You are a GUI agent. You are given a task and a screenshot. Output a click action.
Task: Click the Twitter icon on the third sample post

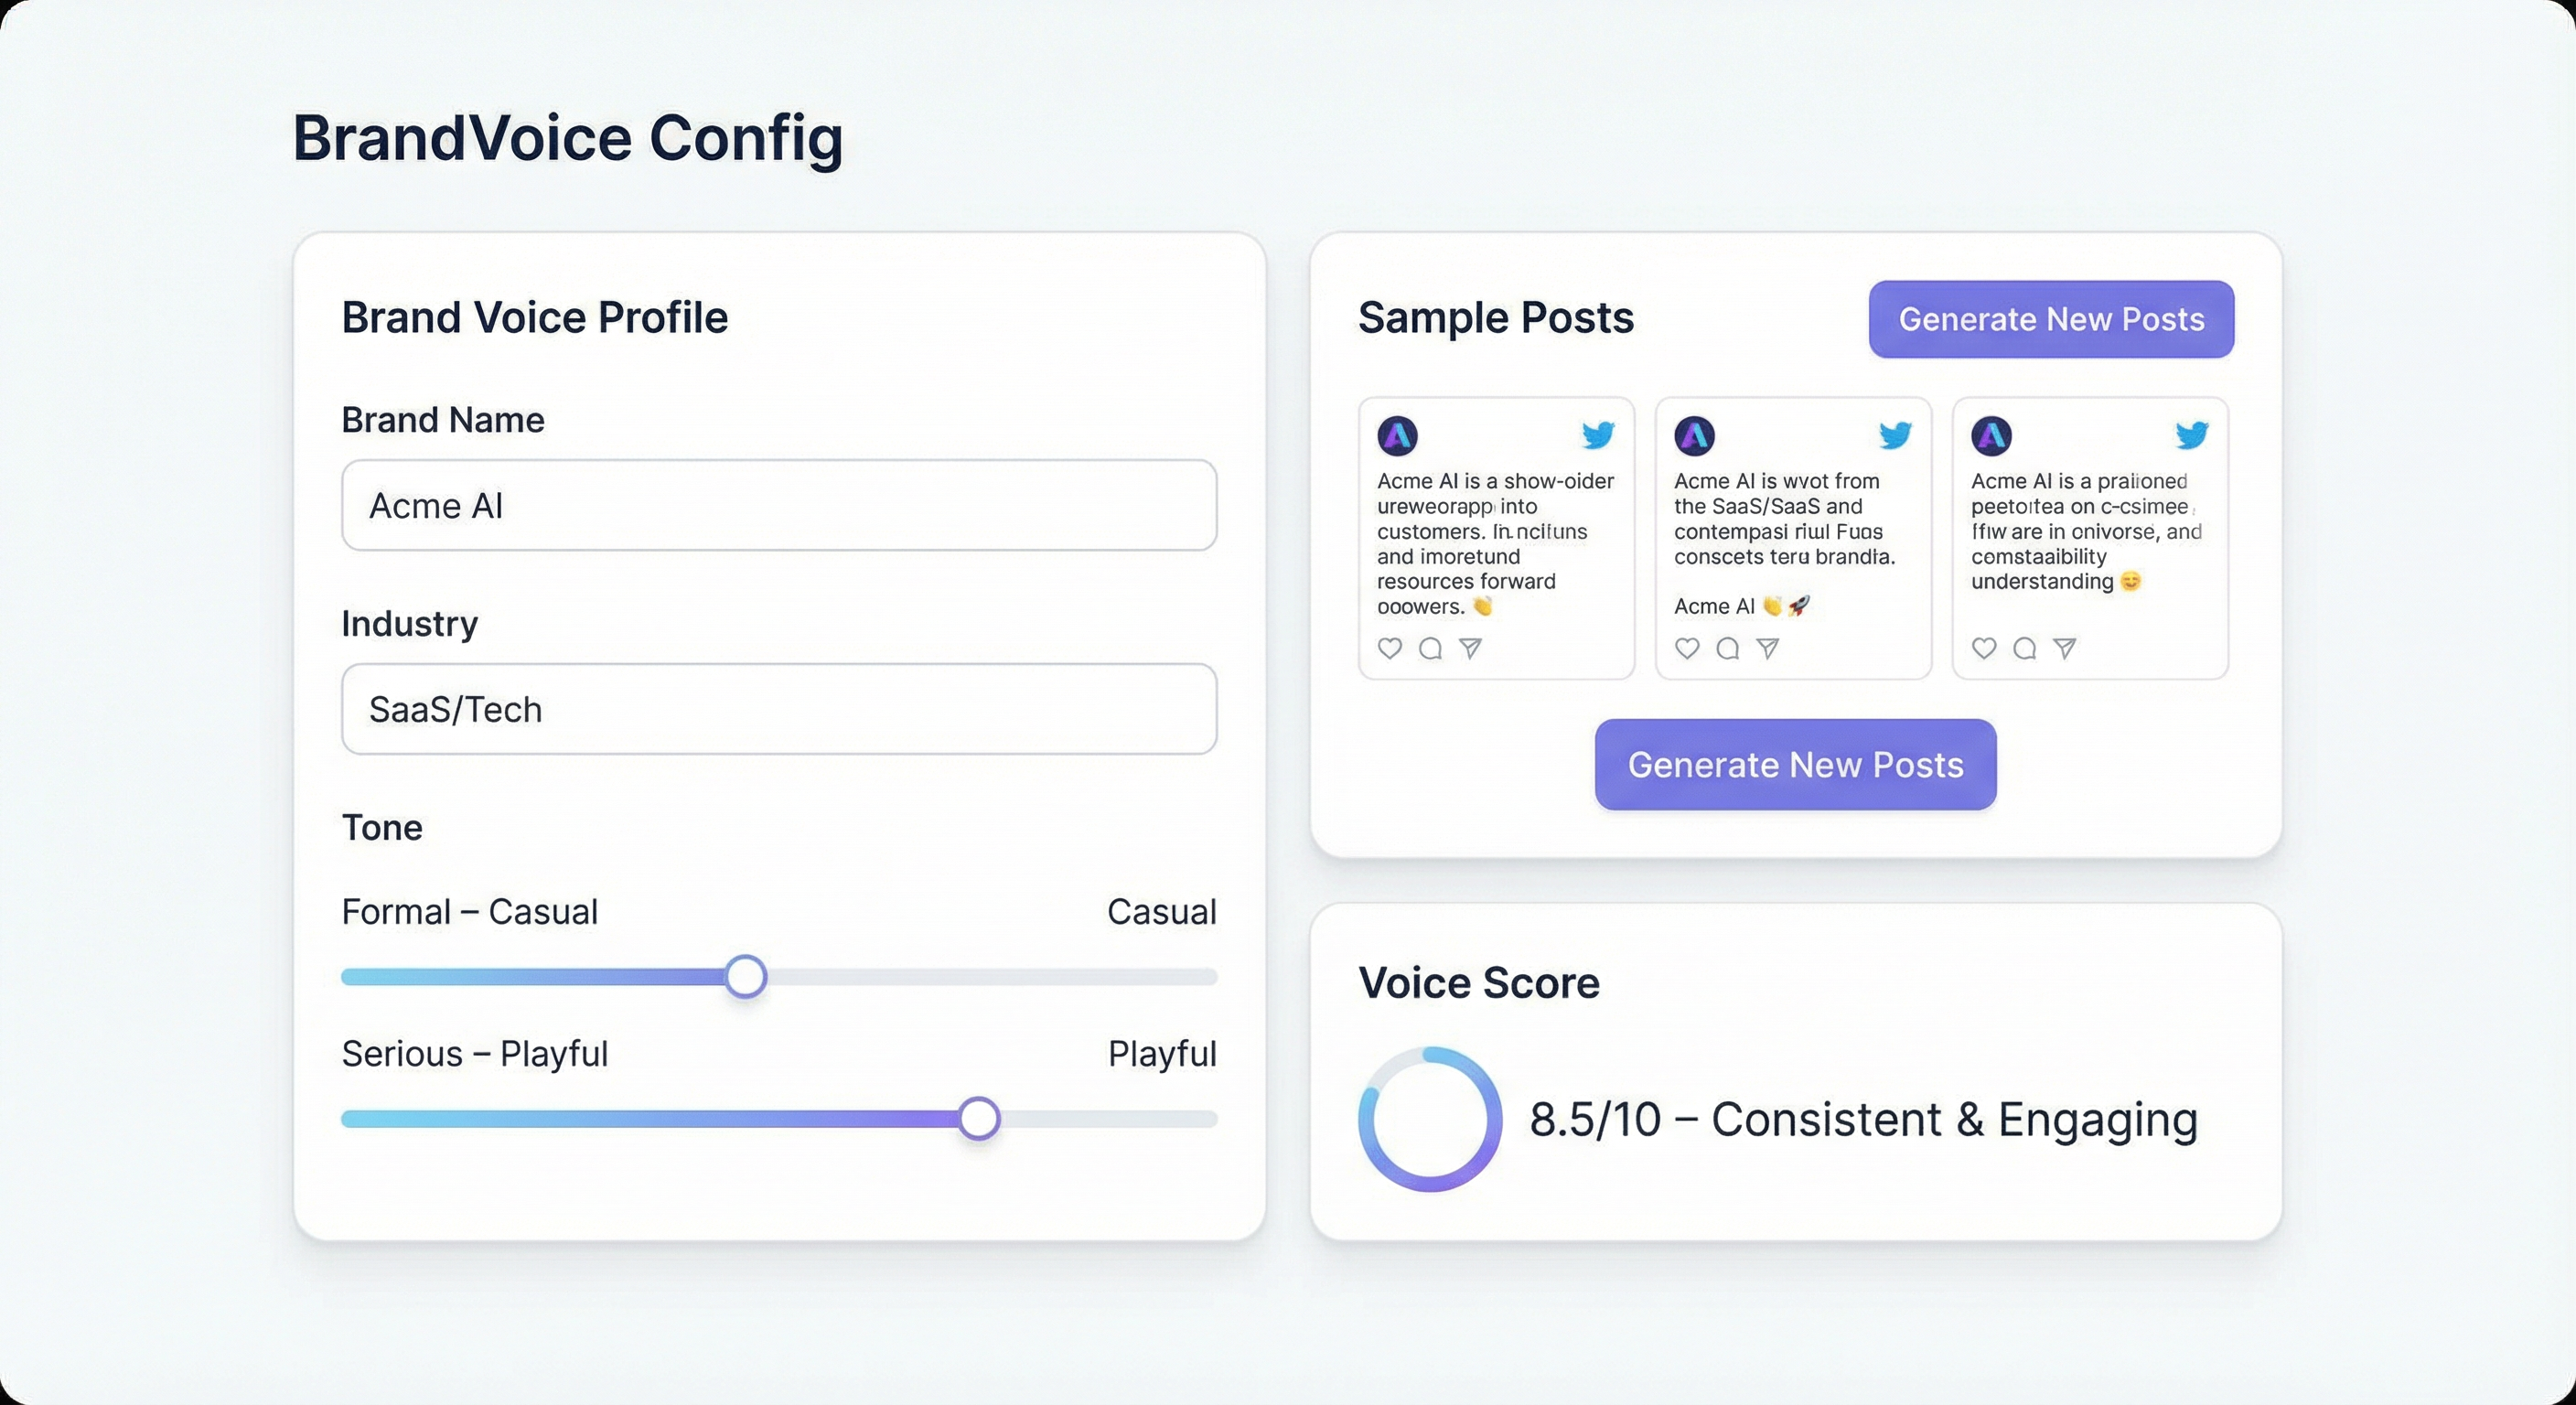(x=2193, y=435)
